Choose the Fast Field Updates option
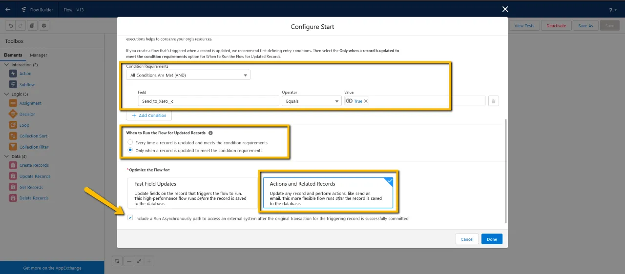 click(x=192, y=193)
